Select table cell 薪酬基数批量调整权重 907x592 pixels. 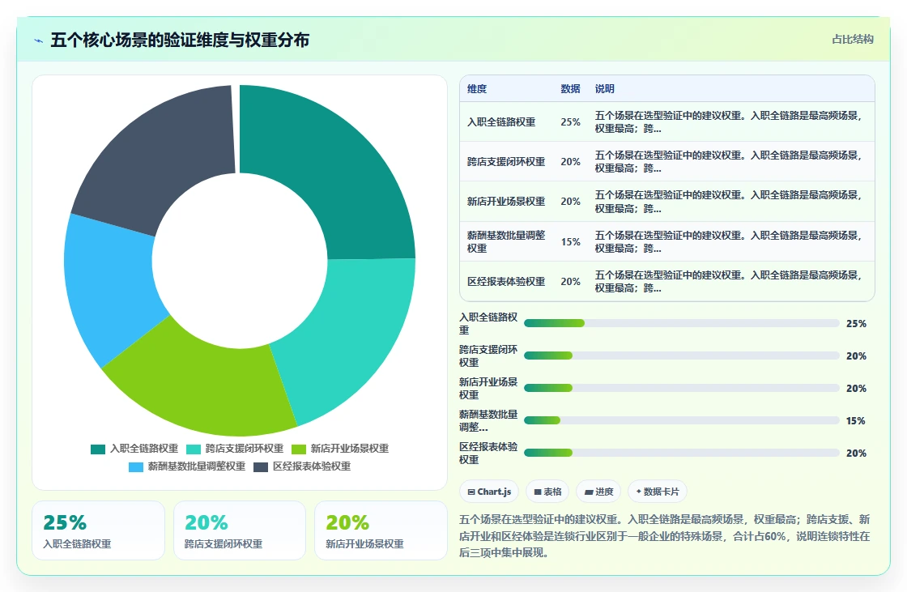(x=507, y=241)
